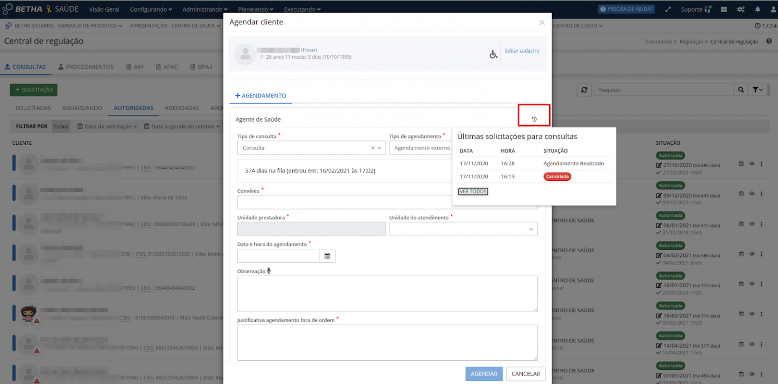Click girl avatar in CNS 181883580660018 row
The height and width of the screenshot is (384, 778).
tap(29, 314)
